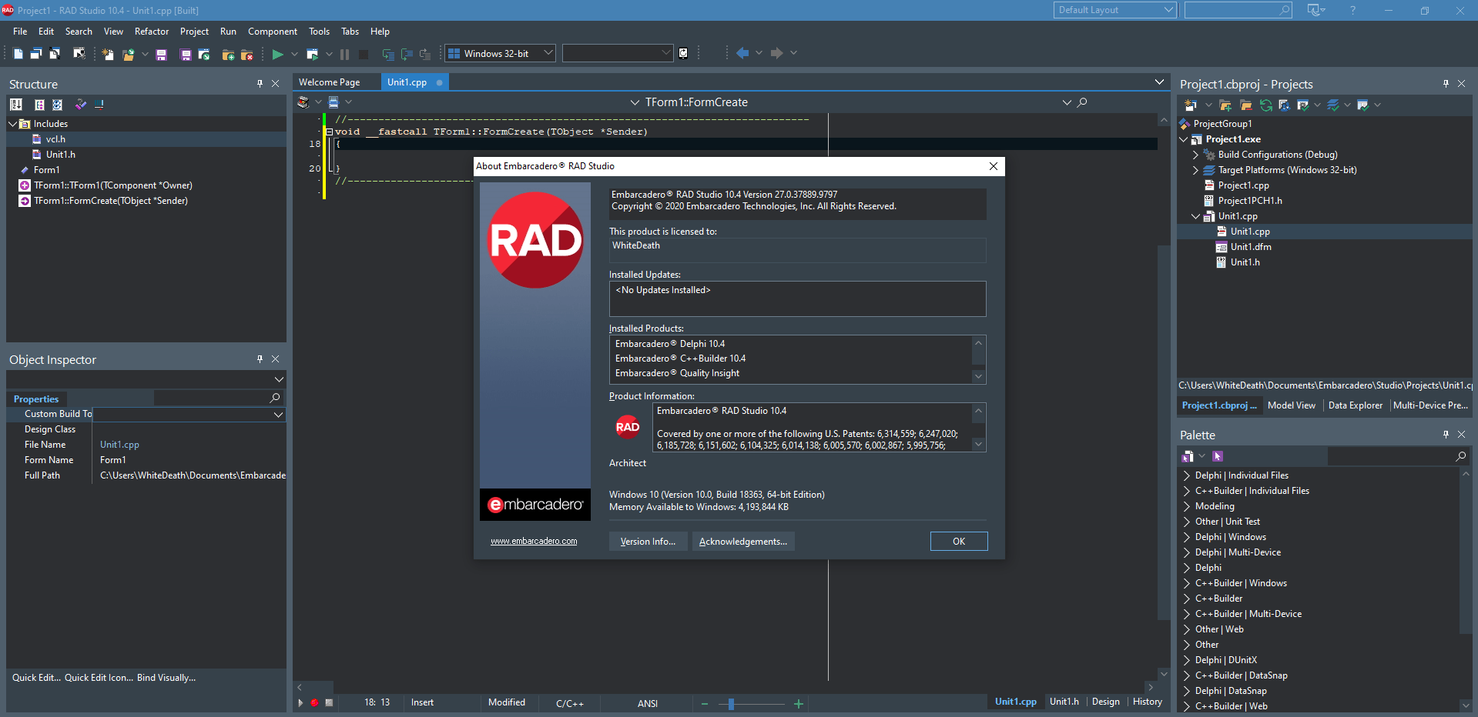This screenshot has width=1478, height=717.
Task: Pin the Palette panel
Action: (1446, 435)
